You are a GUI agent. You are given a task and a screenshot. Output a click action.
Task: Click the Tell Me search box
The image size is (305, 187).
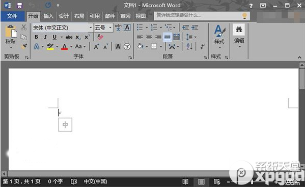coord(202,16)
